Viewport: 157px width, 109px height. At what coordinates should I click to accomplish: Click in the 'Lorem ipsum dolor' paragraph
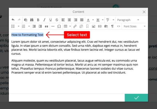tap(76, 48)
